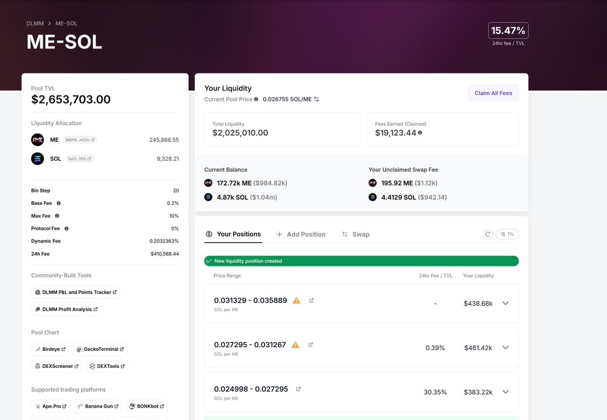Expand the 0.031329 - 0.035889 position
Viewport: 607px width, 420px height.
coord(505,303)
